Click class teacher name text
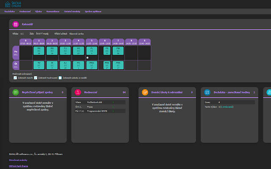 tap(76, 34)
